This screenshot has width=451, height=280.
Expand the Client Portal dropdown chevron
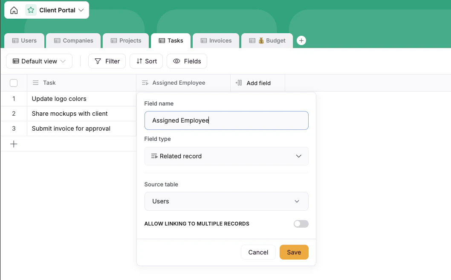pos(81,10)
